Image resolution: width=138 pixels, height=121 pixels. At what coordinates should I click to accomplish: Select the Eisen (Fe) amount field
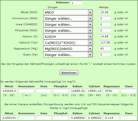(x=105, y=54)
